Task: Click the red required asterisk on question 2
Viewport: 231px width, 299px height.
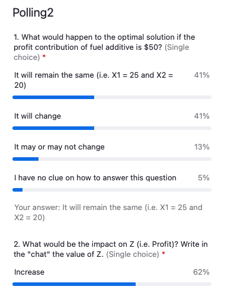Action: pos(163,253)
